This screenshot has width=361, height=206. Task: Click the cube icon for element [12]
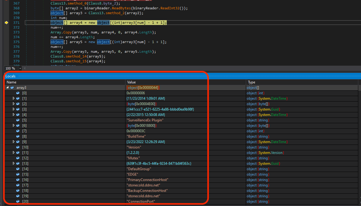18,158
